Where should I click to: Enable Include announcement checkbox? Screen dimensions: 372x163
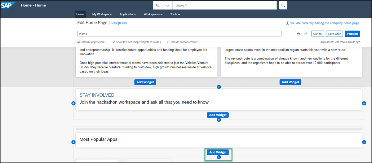168,42
